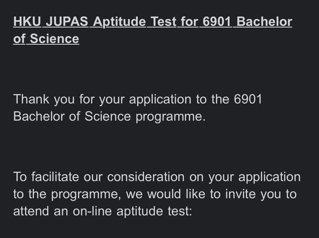Click 'HKU' at the start of the title
The width and height of the screenshot is (319, 238).
click(27, 22)
